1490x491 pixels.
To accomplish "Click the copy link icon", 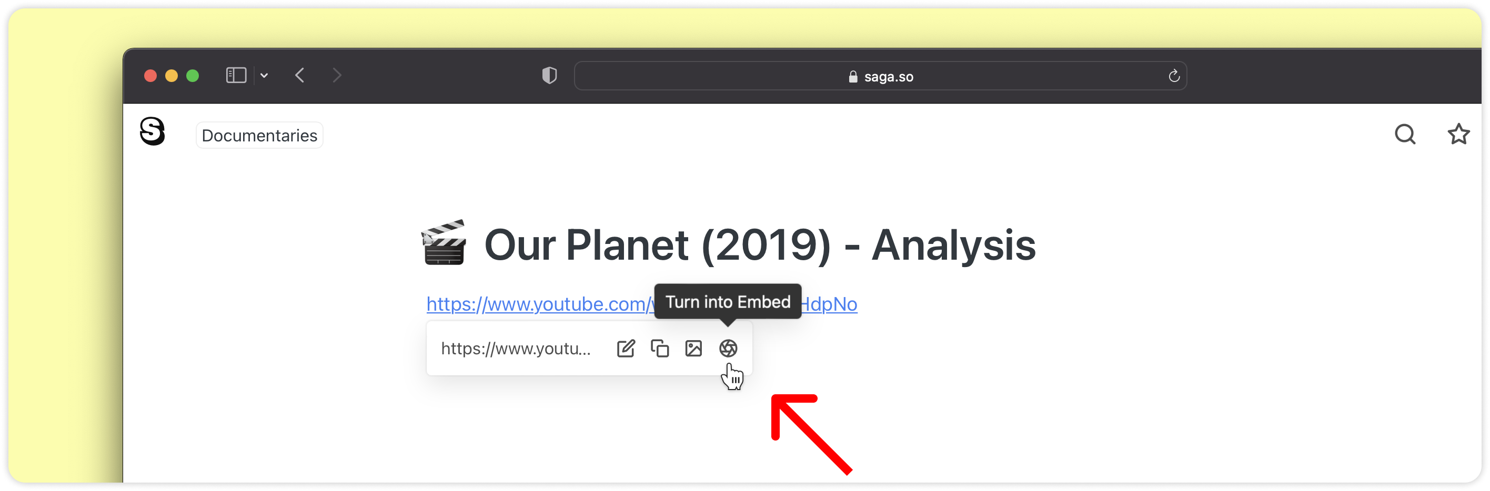I will [659, 349].
